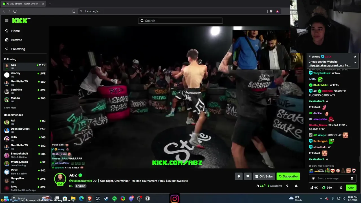This screenshot has height=203, width=361.
Task: Click the Brave Rewards triangle icon
Action: [277, 11]
